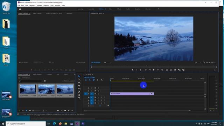Select purple clip on V1 track
Image resolution: width=224 pixels, height=126 pixels.
(x=132, y=93)
